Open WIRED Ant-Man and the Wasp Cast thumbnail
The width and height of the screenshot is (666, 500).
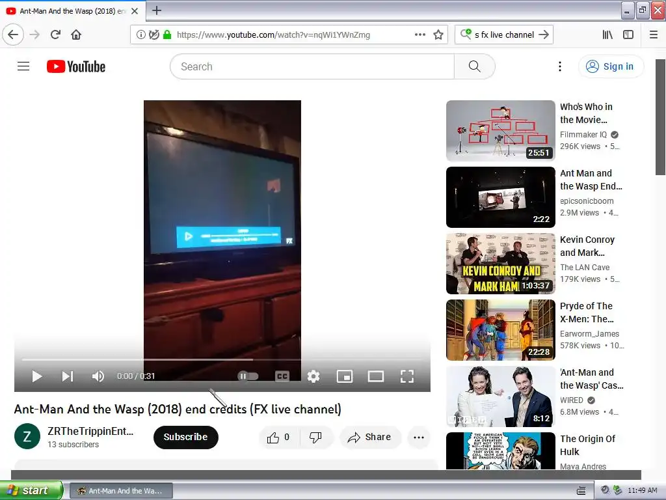click(500, 396)
